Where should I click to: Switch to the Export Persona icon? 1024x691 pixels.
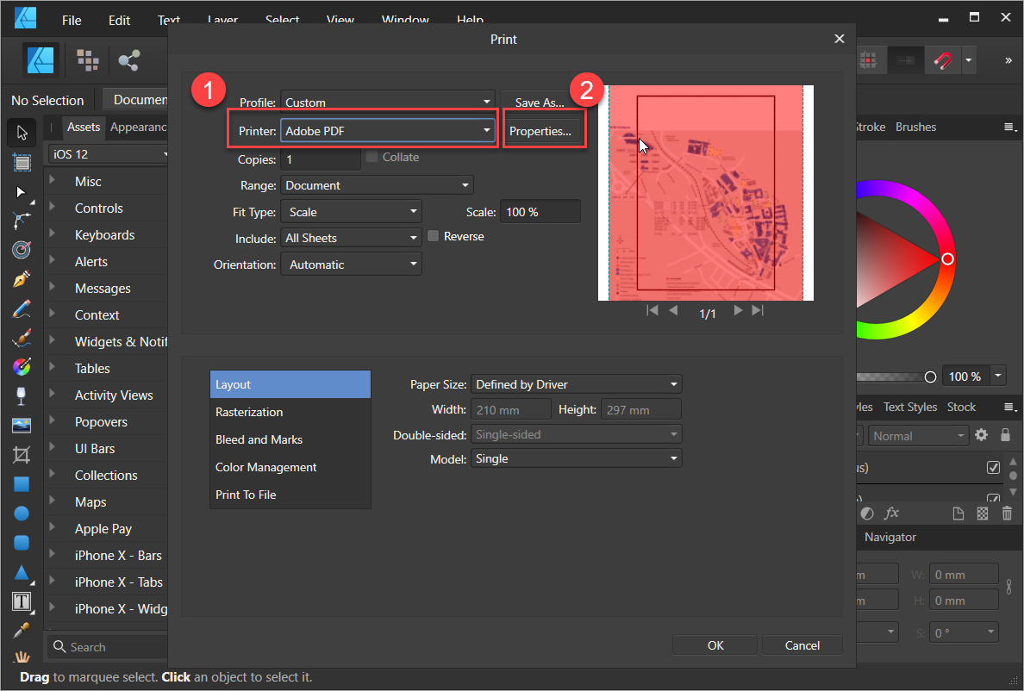[x=129, y=59]
